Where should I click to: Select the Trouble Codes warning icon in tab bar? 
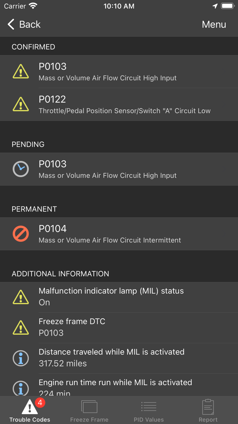(x=29, y=406)
